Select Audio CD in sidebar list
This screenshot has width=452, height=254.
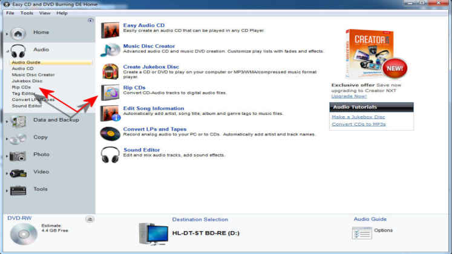[x=22, y=68]
